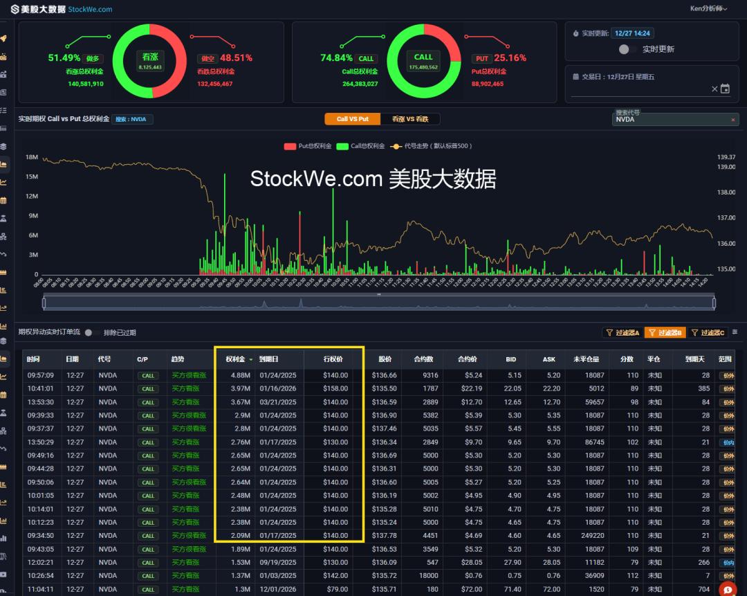Grab the left handle of chart range slider

[x=44, y=302]
